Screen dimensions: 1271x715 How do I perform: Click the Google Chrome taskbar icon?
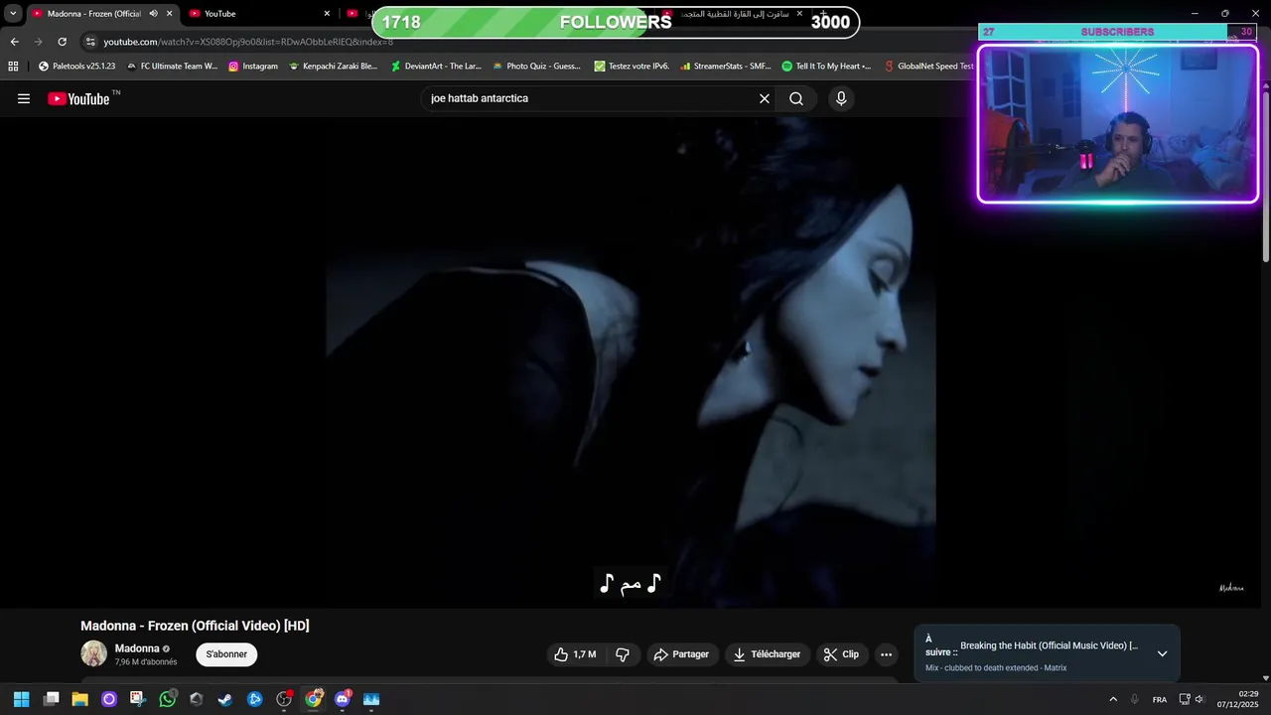tap(313, 699)
